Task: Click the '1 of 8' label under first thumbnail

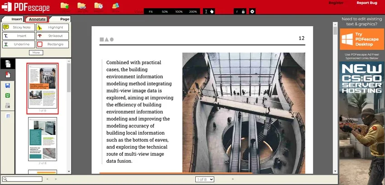Action: [x=42, y=111]
